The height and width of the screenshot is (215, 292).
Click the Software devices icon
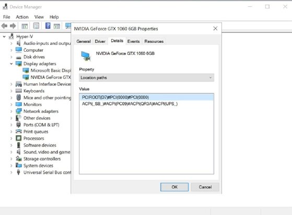[19, 145]
